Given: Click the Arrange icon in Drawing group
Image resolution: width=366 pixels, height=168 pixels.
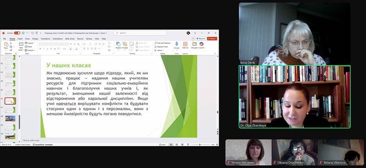Looking at the screenshot, I should [x=125, y=45].
